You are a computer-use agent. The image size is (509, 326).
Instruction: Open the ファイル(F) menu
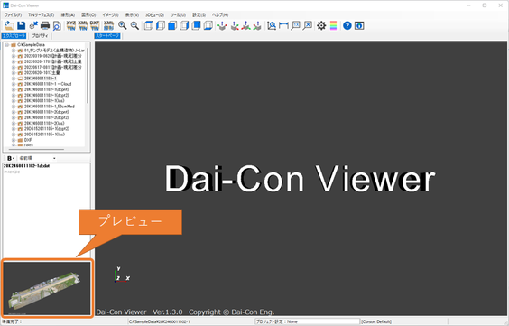13,15
